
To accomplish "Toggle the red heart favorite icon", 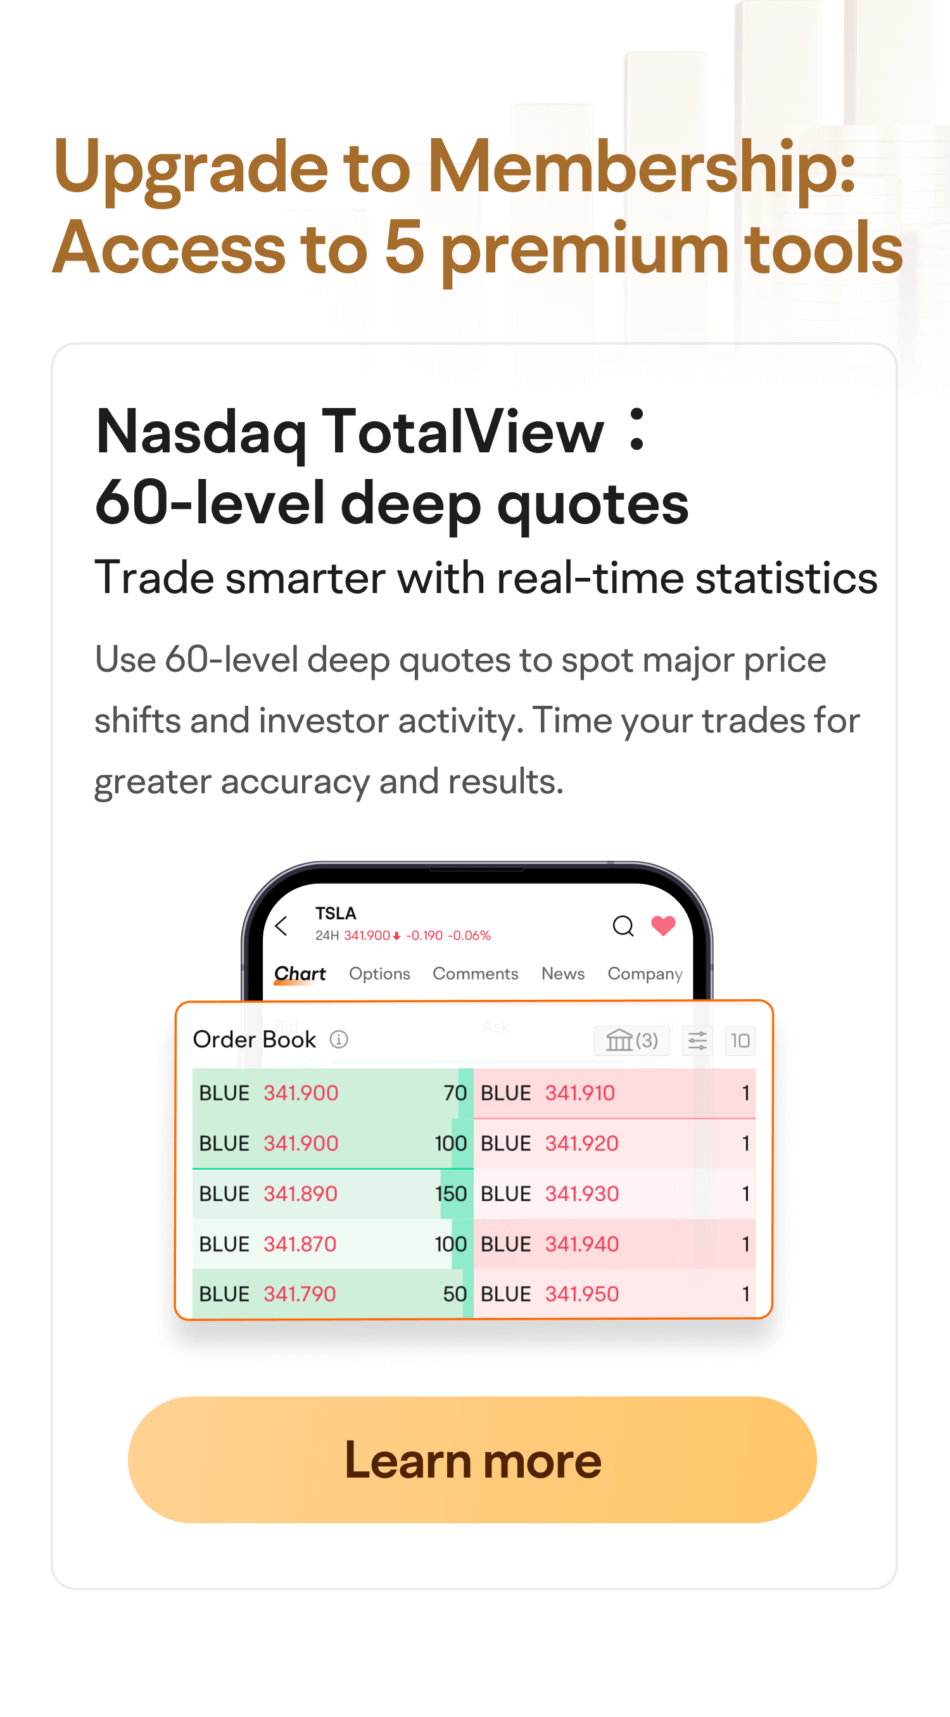I will pos(663,926).
